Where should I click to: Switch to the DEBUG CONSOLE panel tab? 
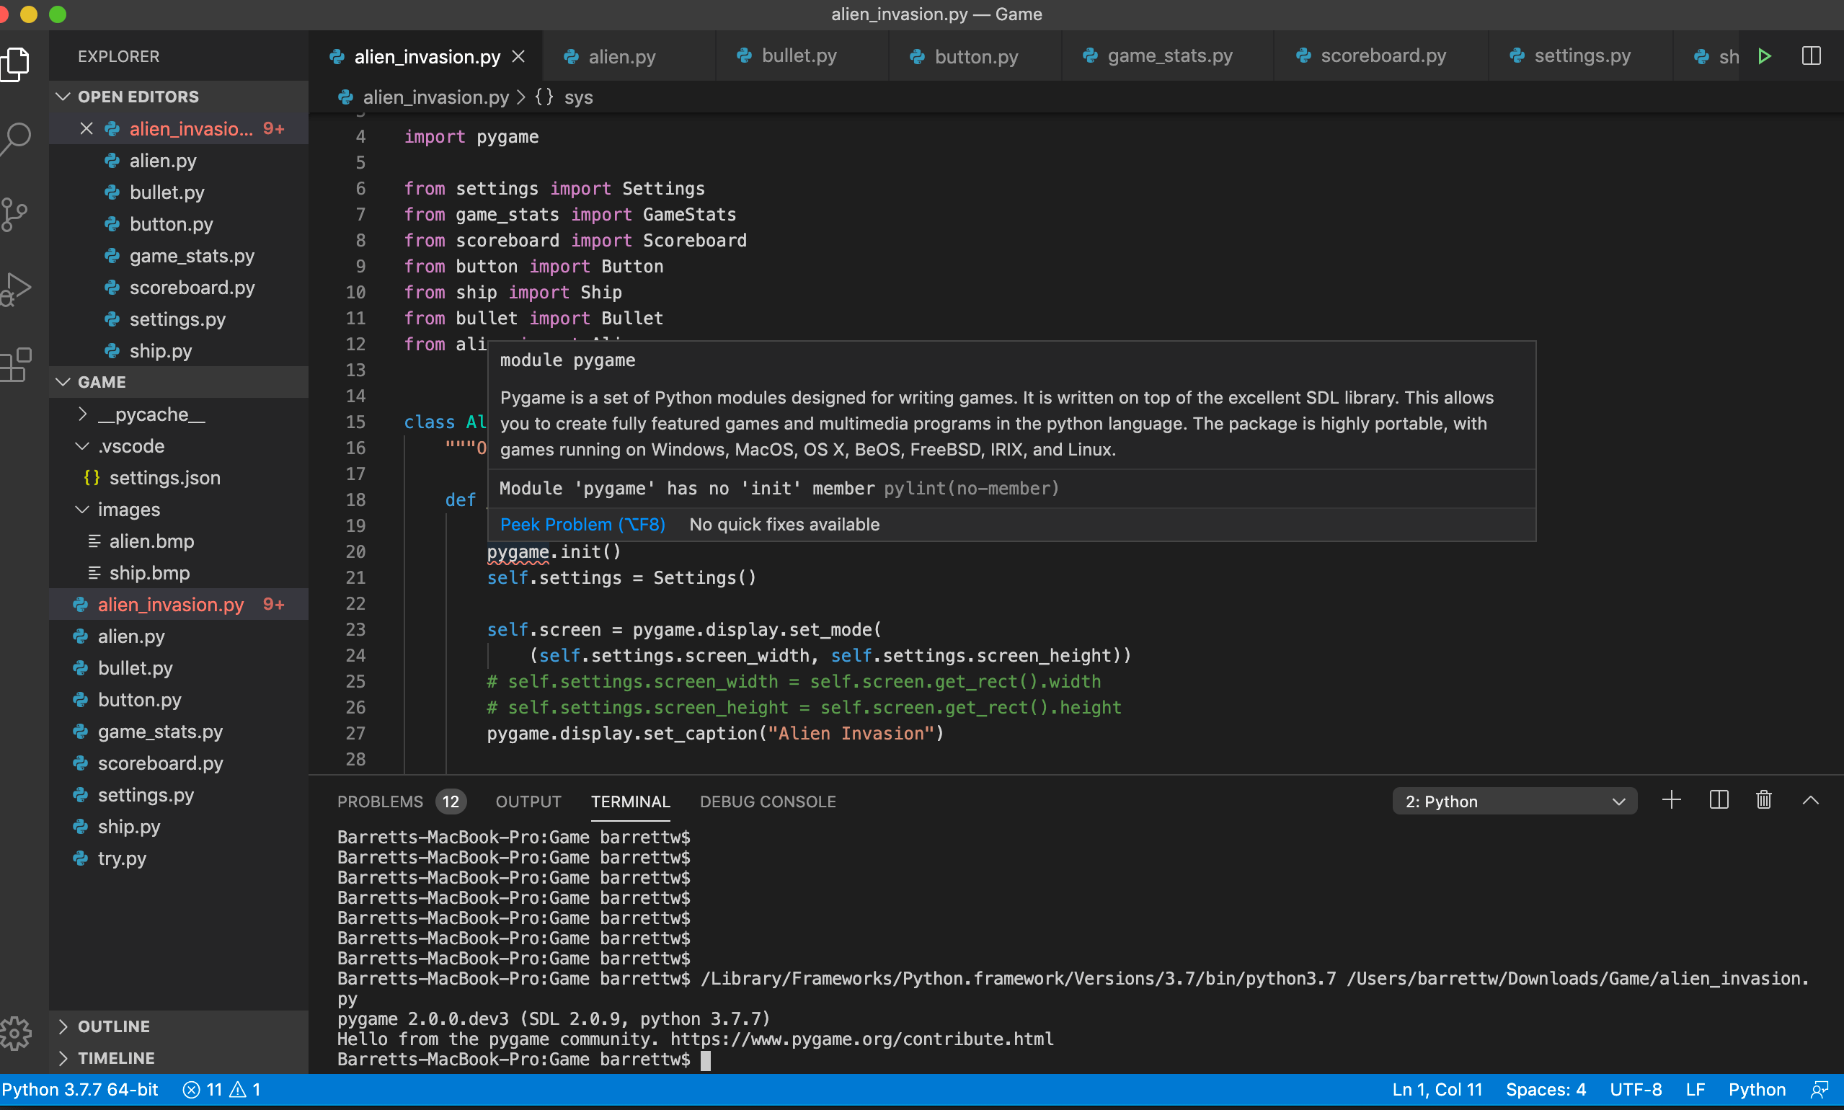coord(768,801)
